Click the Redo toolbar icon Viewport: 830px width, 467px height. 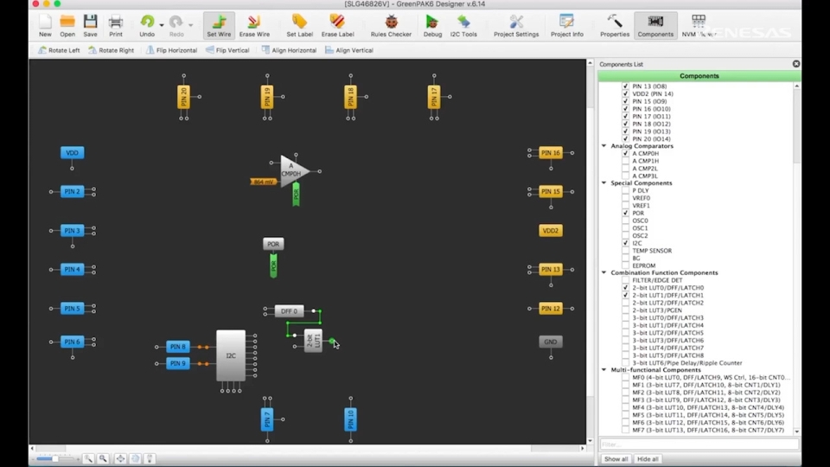[176, 25]
